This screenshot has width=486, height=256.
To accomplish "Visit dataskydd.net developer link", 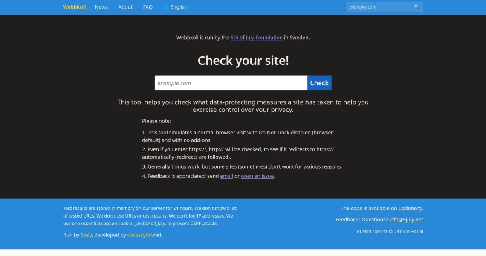I will [145, 235].
